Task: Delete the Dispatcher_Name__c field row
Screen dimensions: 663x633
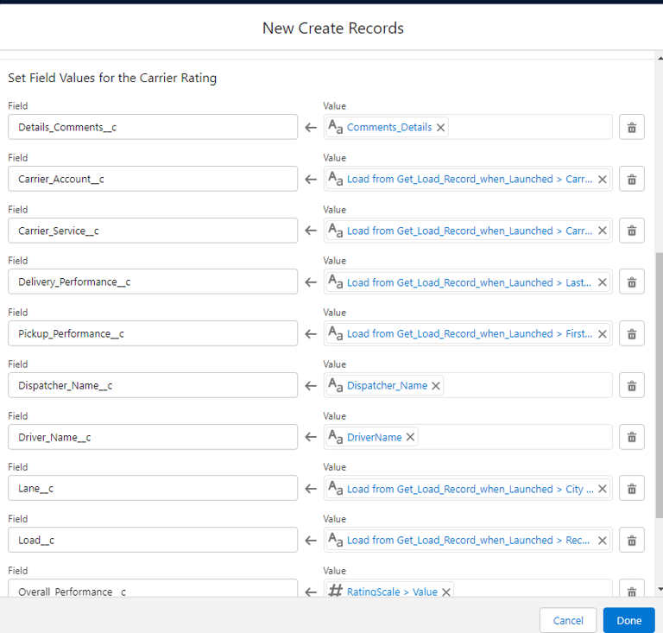Action: point(631,385)
